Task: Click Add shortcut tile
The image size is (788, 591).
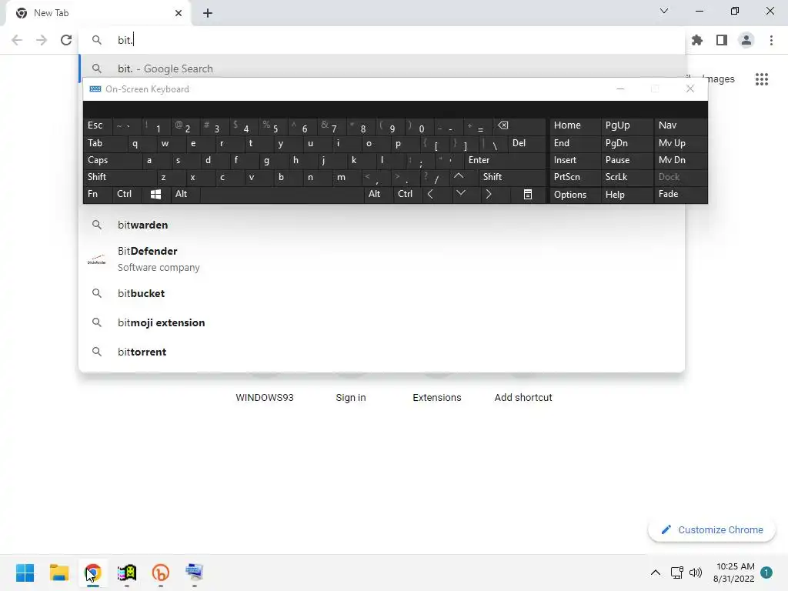Action: click(523, 398)
